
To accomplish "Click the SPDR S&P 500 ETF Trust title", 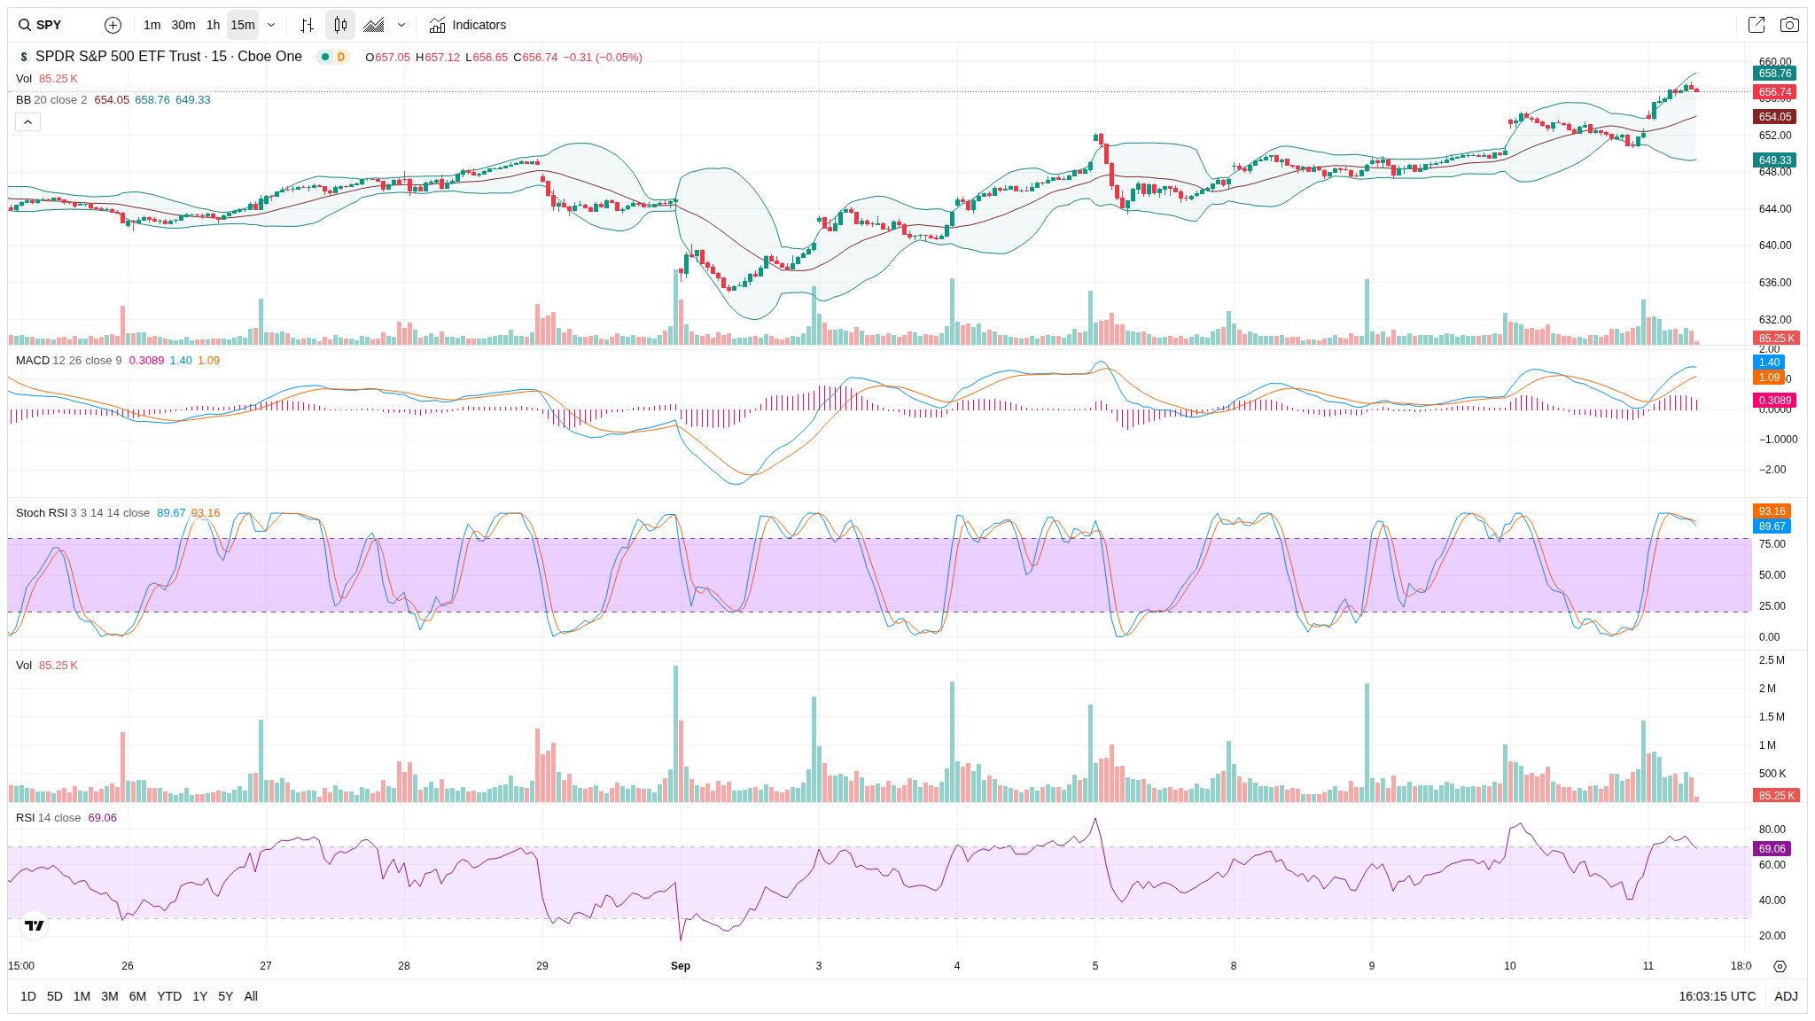I will pos(168,57).
